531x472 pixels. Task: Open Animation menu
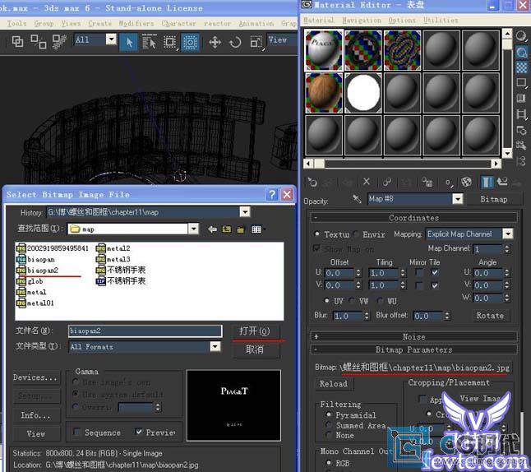click(x=256, y=23)
